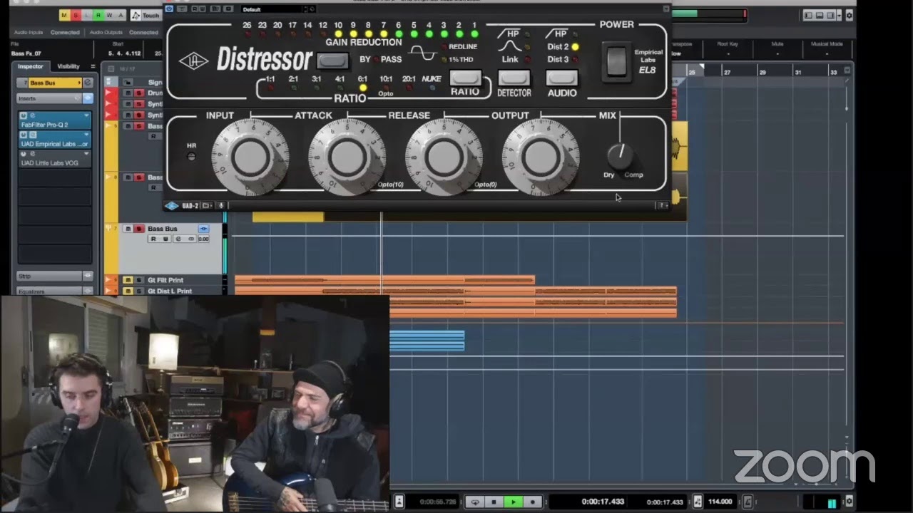Click the blue output routing icon on Bass Bus track
The image size is (913, 513).
click(x=203, y=229)
